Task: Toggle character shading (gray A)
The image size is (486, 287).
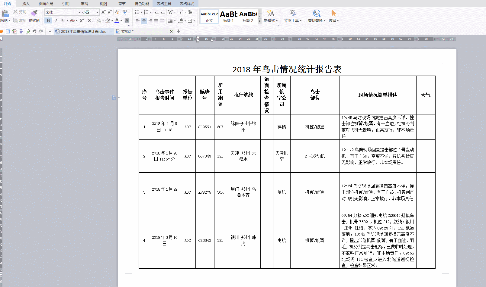Action: [x=127, y=20]
